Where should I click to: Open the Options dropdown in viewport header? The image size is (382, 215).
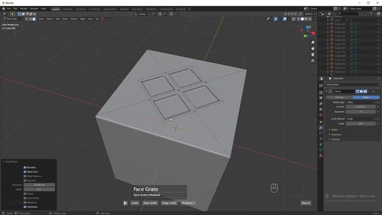point(310,14)
